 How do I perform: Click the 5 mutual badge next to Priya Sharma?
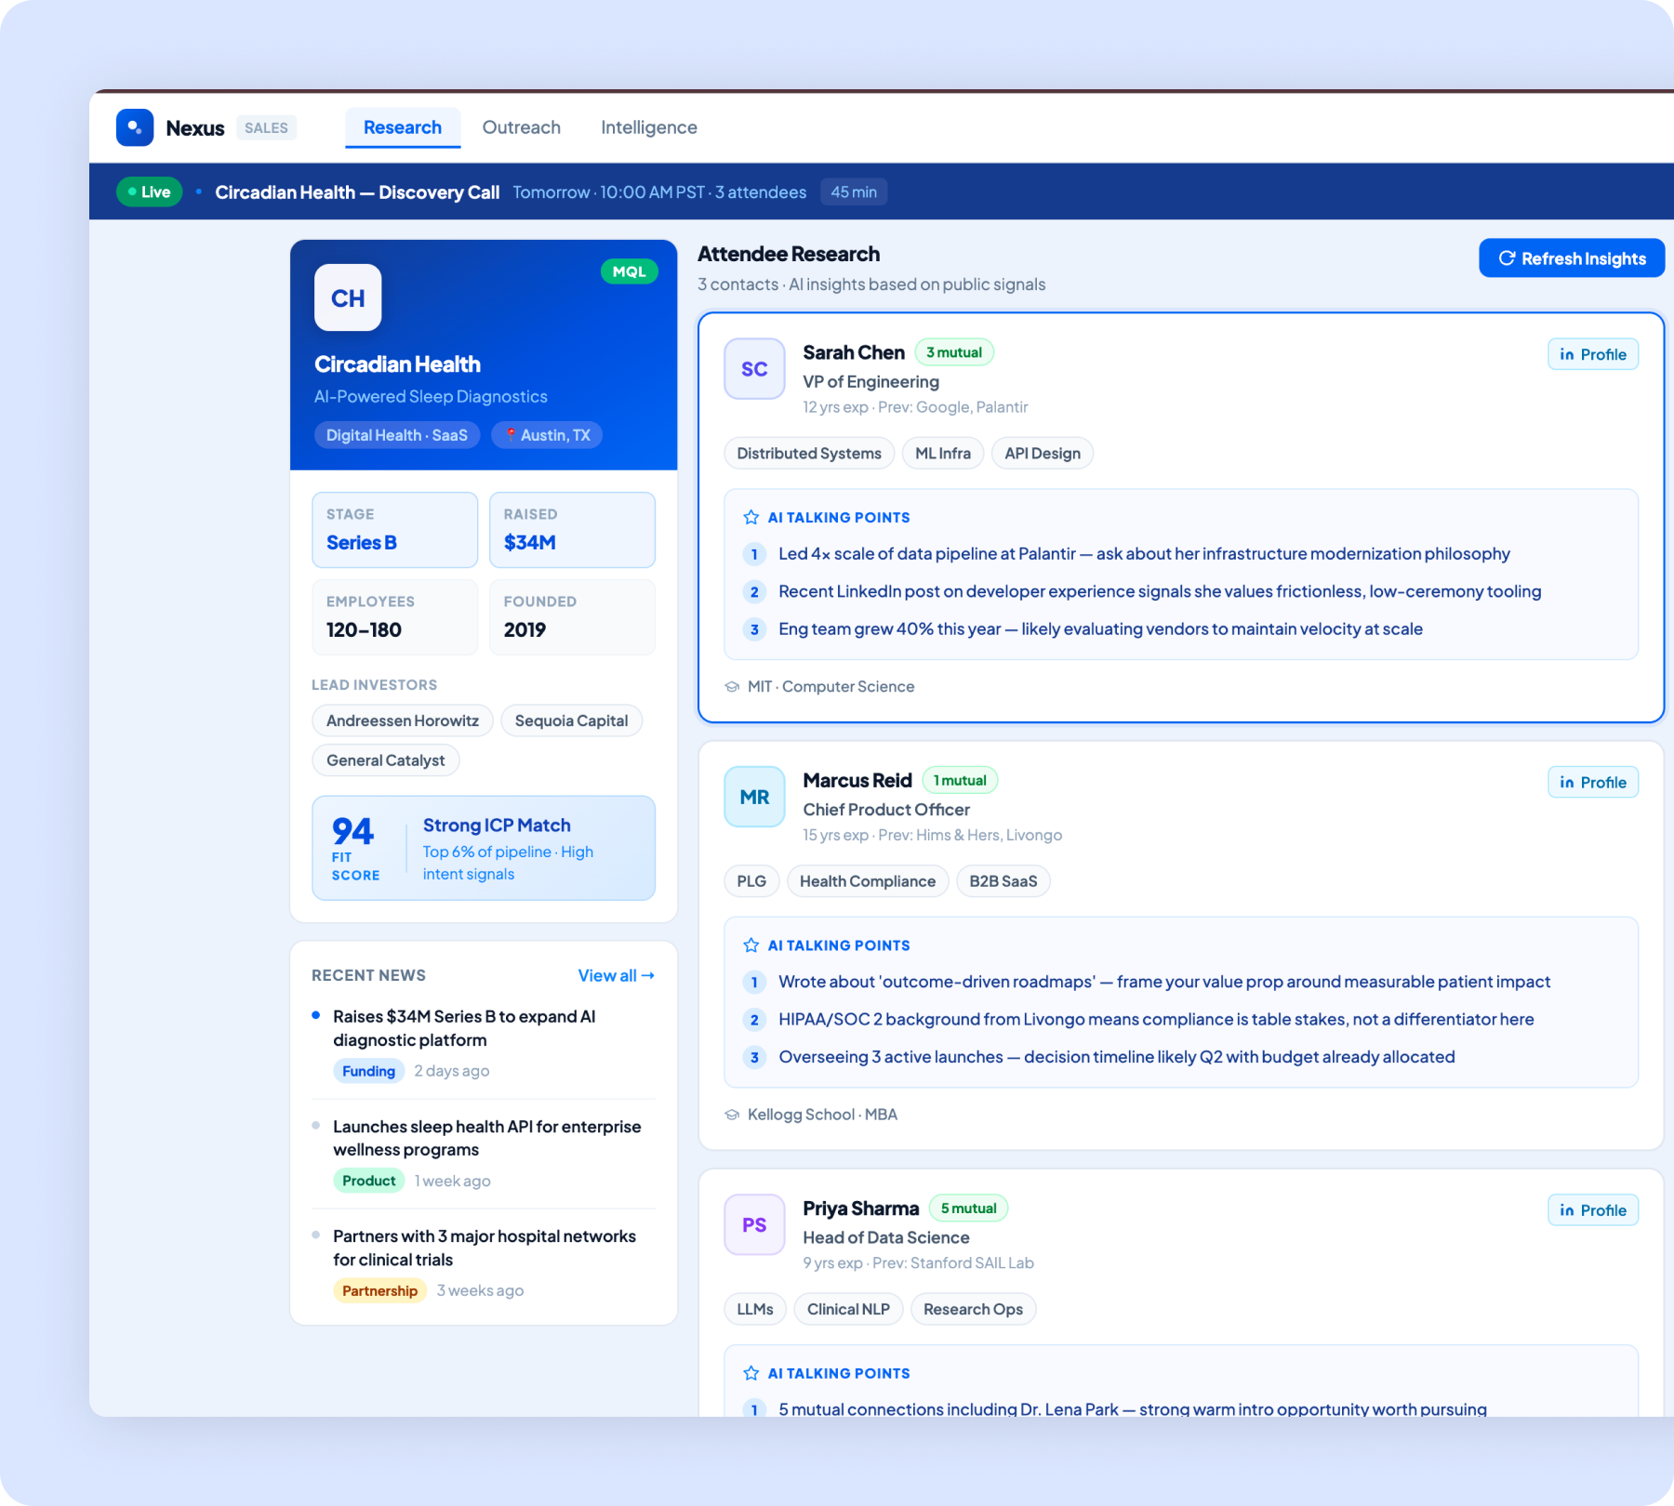coord(968,1208)
